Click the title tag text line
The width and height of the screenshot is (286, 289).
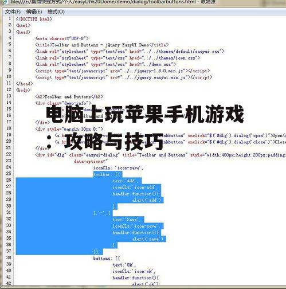[x=102, y=45]
